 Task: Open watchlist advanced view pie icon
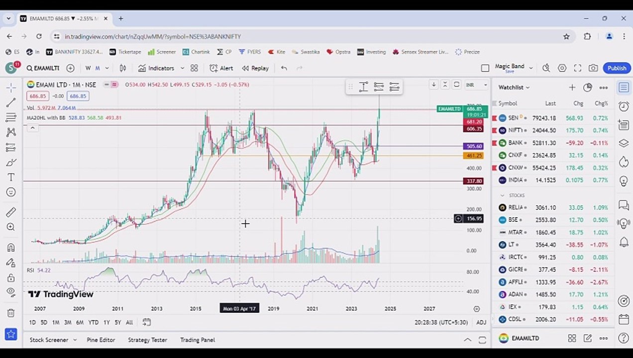[x=588, y=88]
